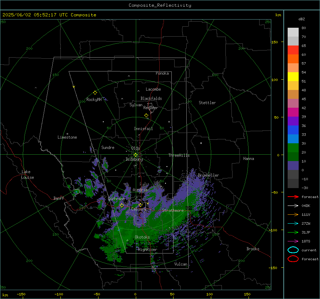This screenshot has width=320, height=299.
Task: Click the Drumheller label
Action: (208, 175)
